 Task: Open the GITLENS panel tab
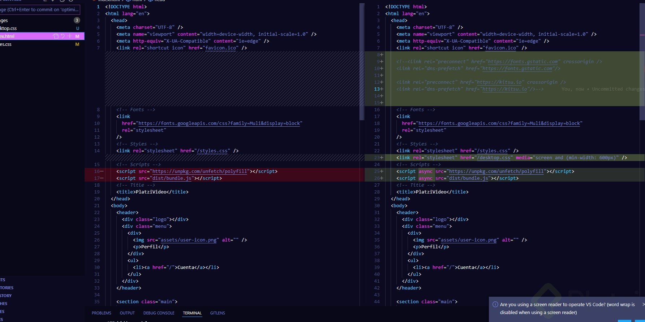[x=218, y=313]
